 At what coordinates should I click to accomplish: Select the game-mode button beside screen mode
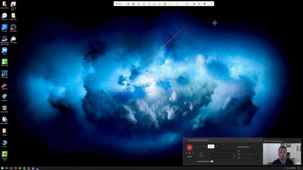[x=218, y=146]
